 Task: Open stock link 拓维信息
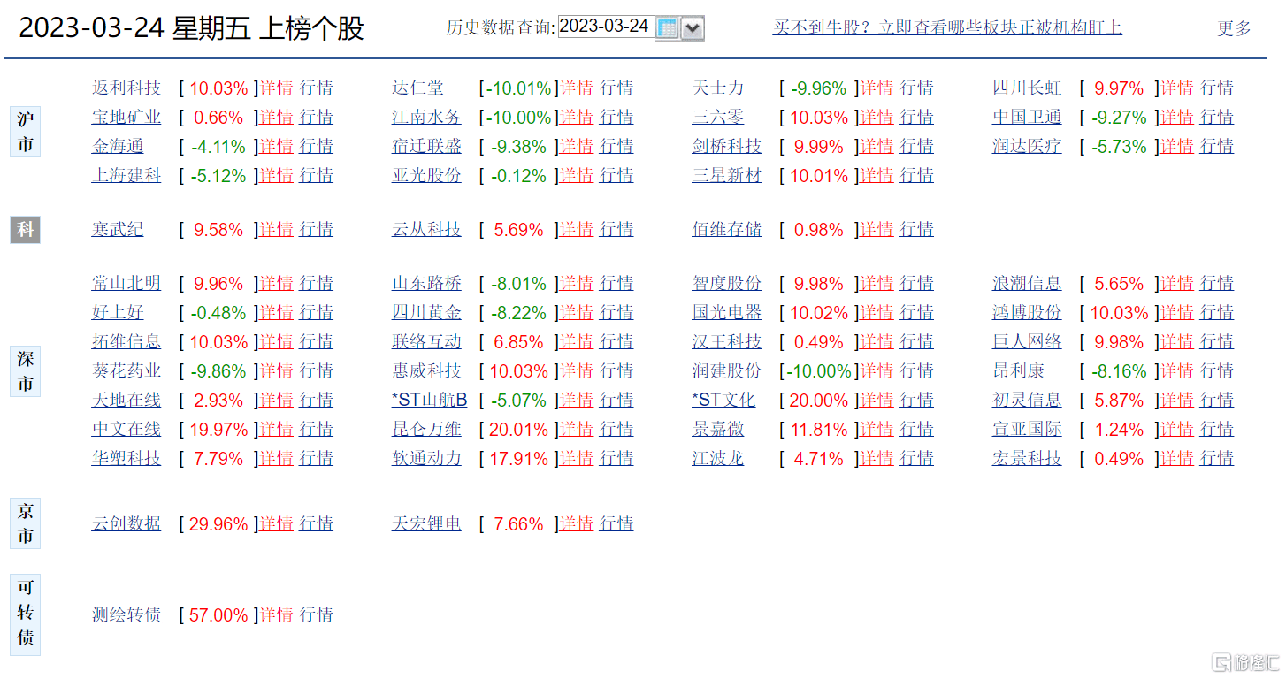(x=126, y=342)
